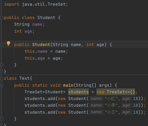Image resolution: width=148 pixels, height=126 pixels.
Task: Collapse the main method fold marker
Action: pos(2,85)
